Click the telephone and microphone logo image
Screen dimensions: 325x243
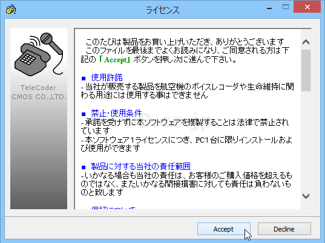[39, 54]
